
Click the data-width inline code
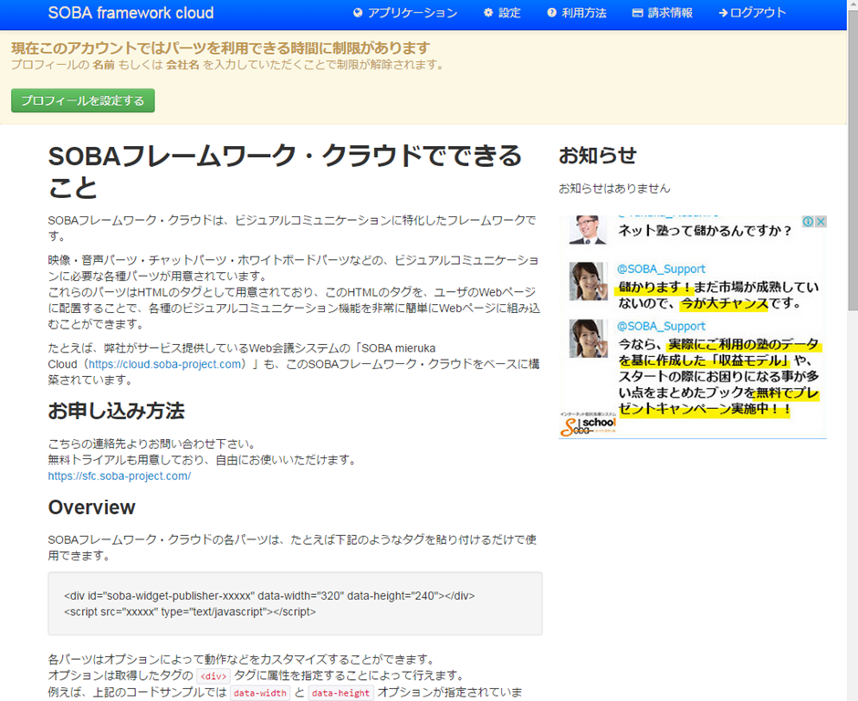pyautogui.click(x=260, y=693)
